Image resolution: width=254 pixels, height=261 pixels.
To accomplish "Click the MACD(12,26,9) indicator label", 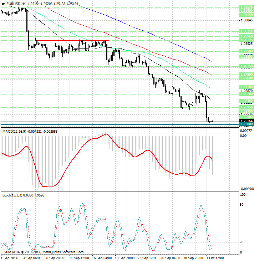I will coord(14,132).
